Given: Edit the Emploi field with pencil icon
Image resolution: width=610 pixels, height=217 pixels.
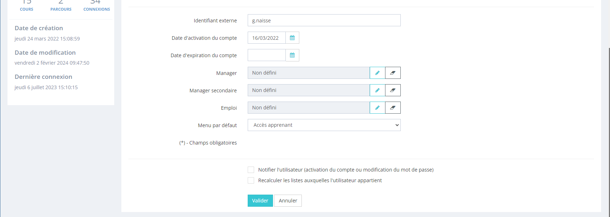Looking at the screenshot, I should [377, 108].
